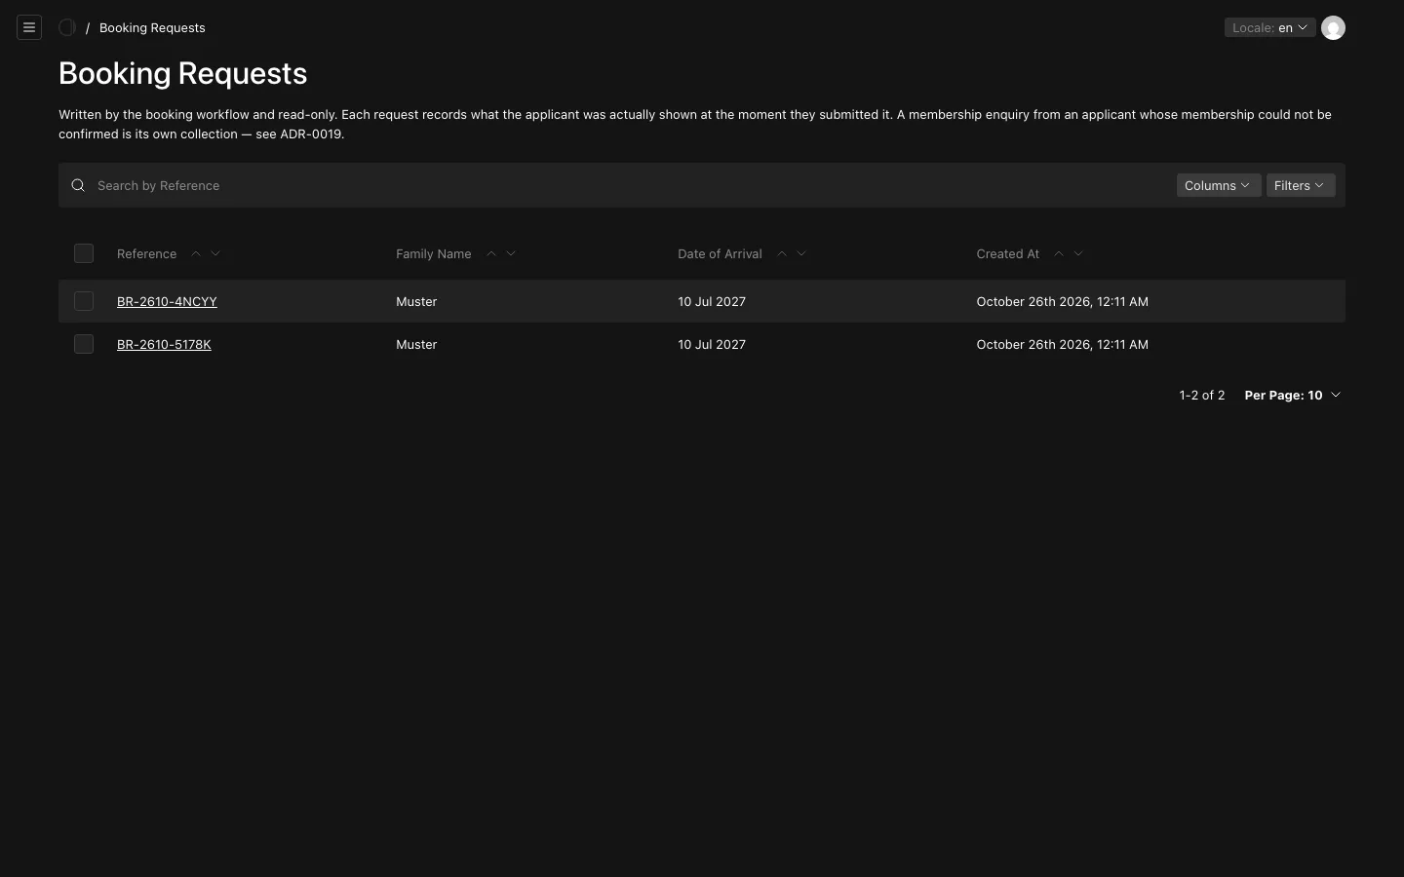Open the hamburger navigation menu
Screen dimensions: 1404x877
(x=29, y=27)
